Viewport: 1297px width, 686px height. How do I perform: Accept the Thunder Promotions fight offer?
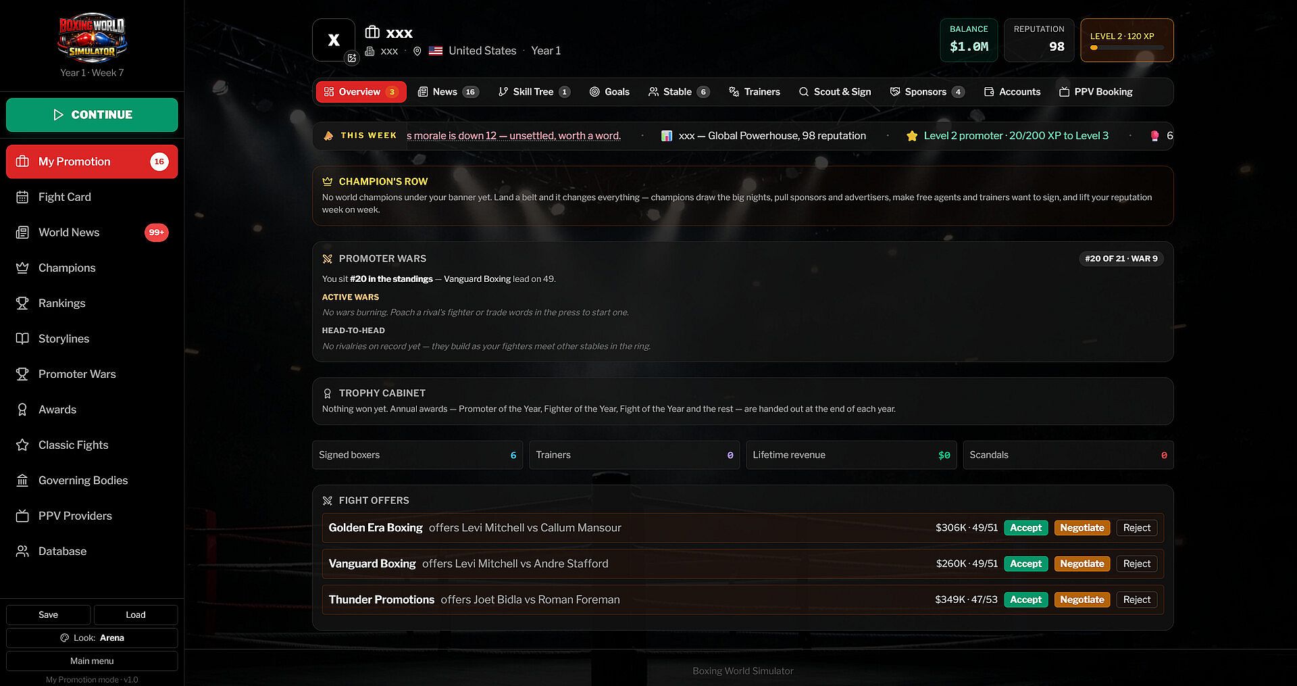(1025, 599)
